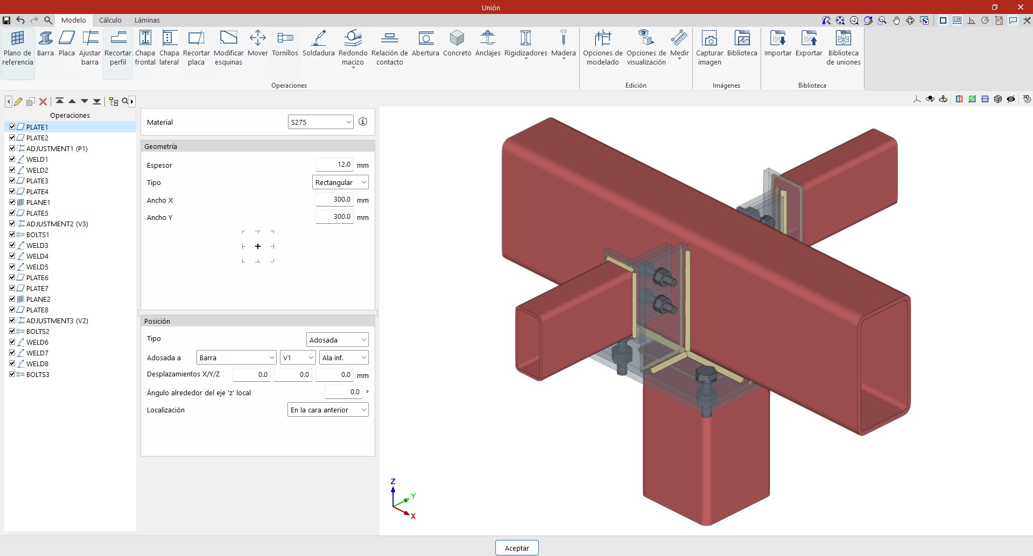Choose the Relación de contacto tool
This screenshot has height=556, width=1033.
[390, 48]
